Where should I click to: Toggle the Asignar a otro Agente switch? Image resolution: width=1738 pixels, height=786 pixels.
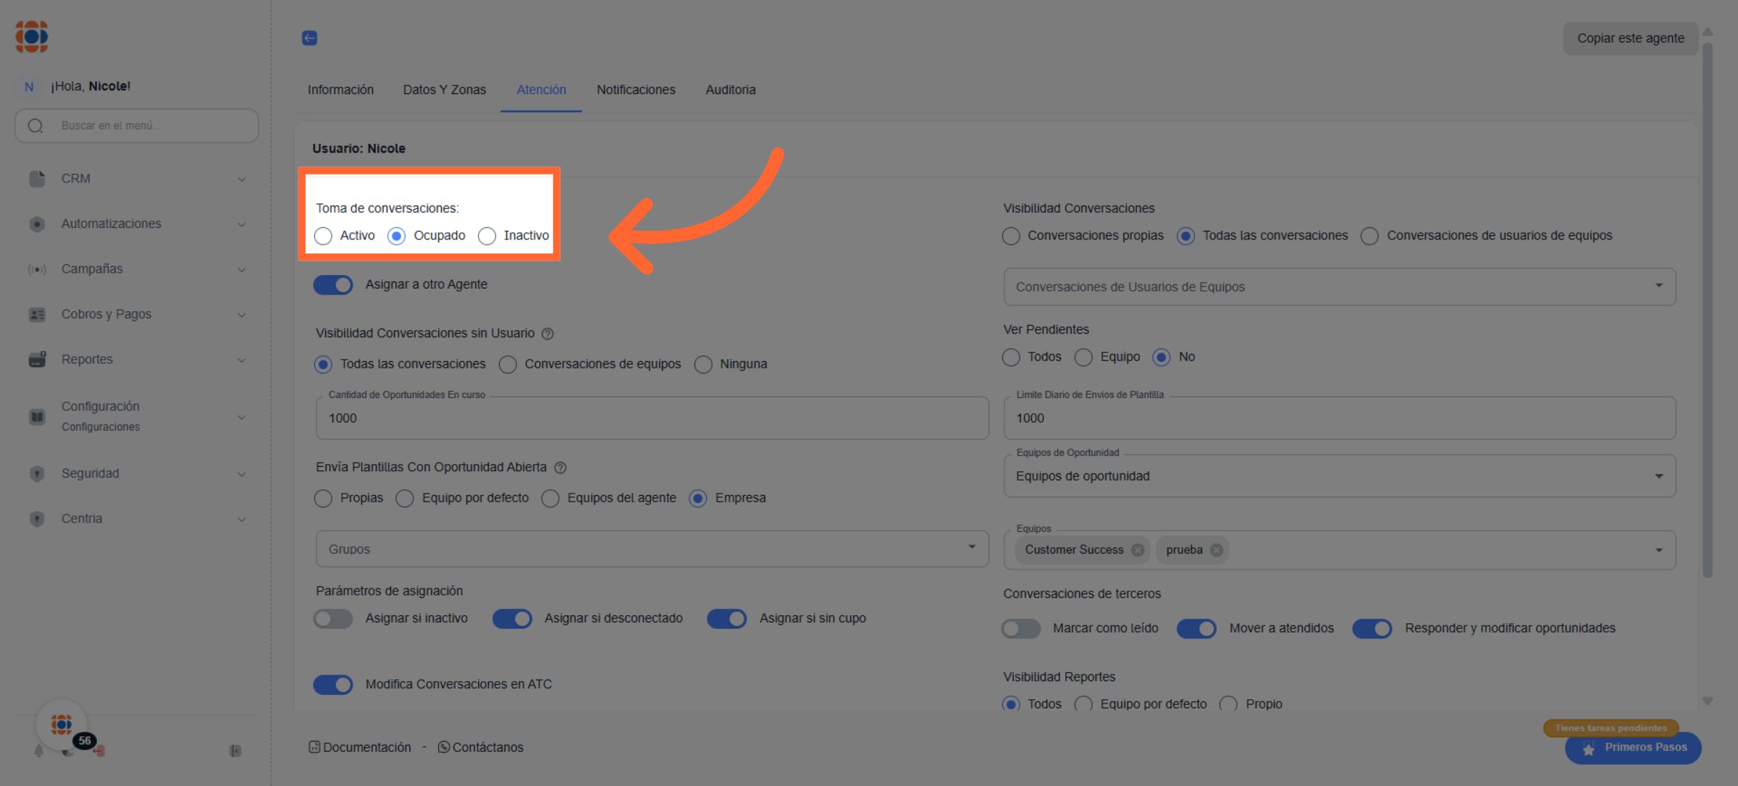[333, 284]
